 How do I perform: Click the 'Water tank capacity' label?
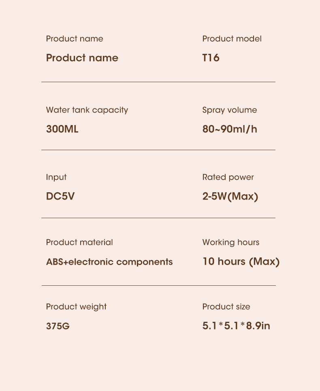(x=87, y=110)
